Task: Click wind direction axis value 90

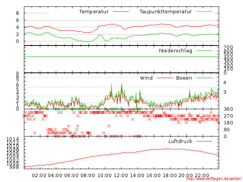Action: tap(227, 130)
